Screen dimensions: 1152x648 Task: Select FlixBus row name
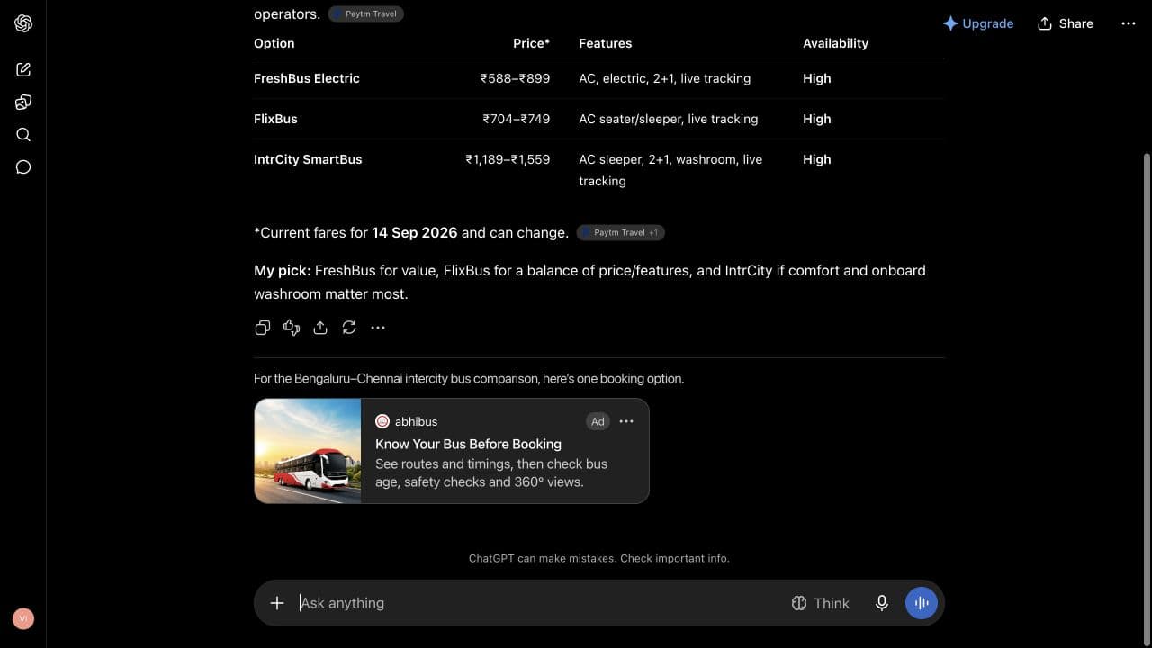pos(275,119)
